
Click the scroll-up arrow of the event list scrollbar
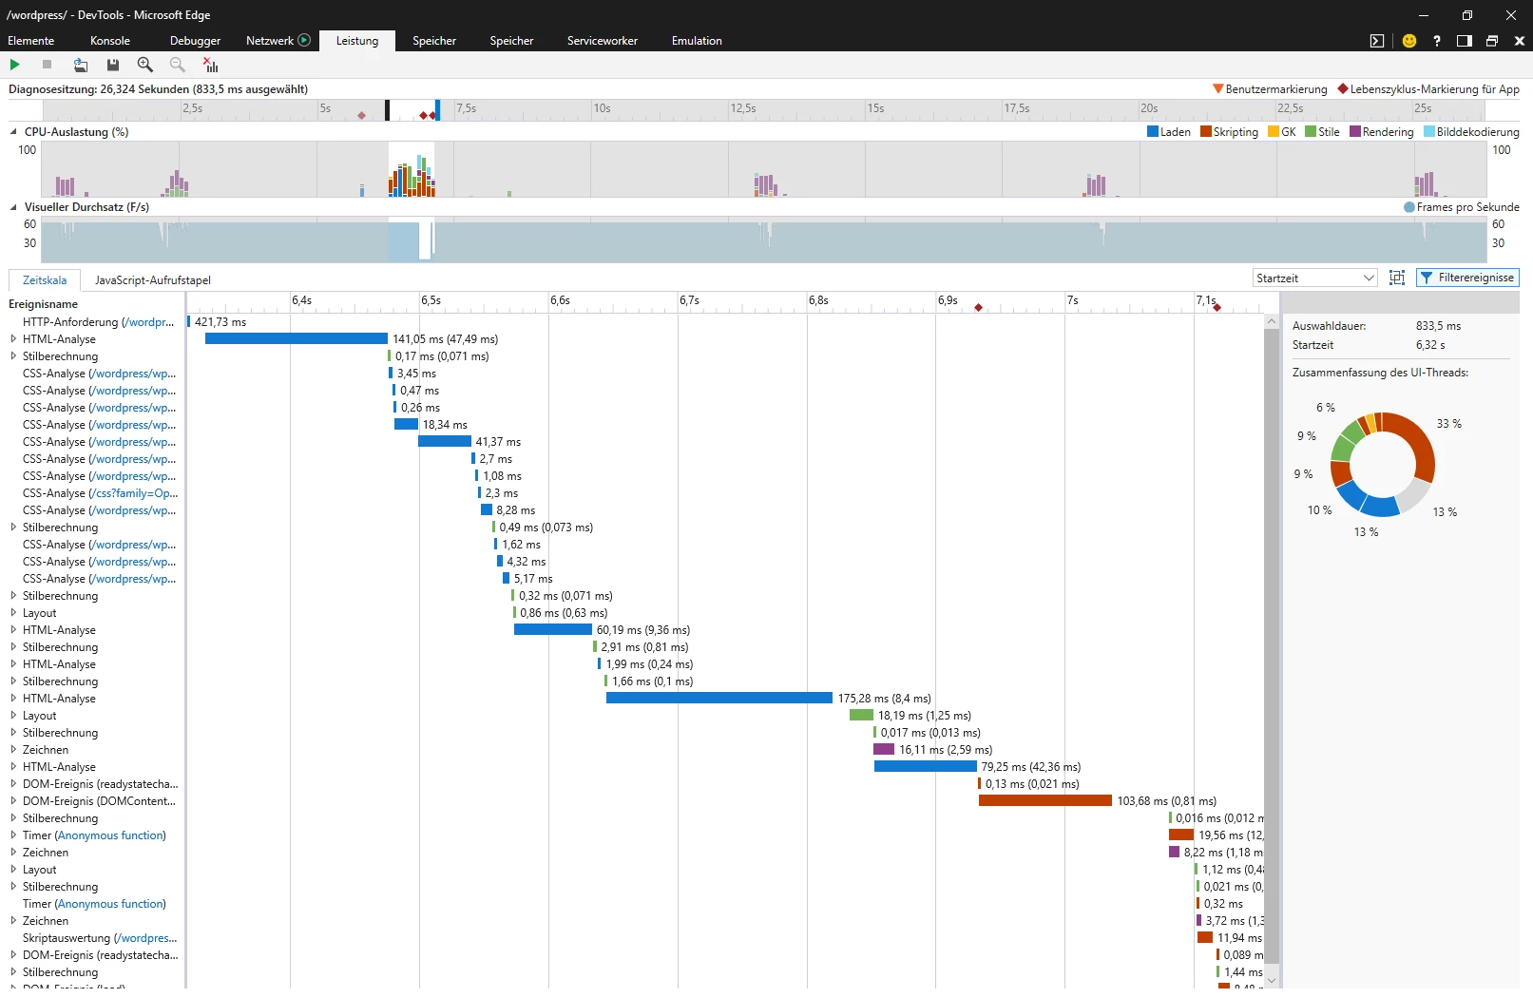point(1272,322)
